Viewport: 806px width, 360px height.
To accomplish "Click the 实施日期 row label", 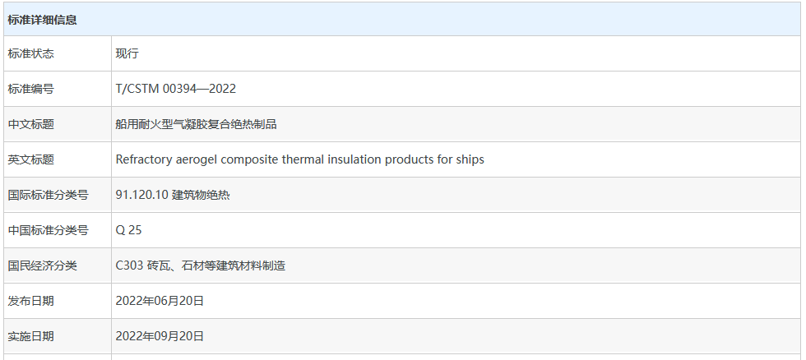I will point(31,336).
